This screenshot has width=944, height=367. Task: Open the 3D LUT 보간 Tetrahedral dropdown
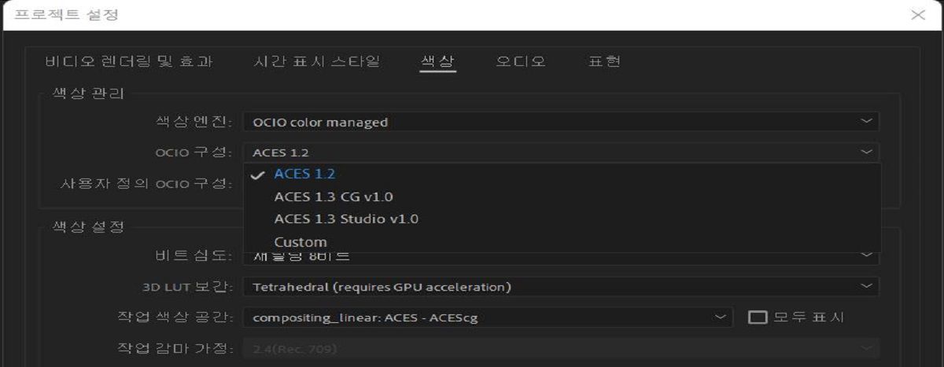(x=551, y=287)
